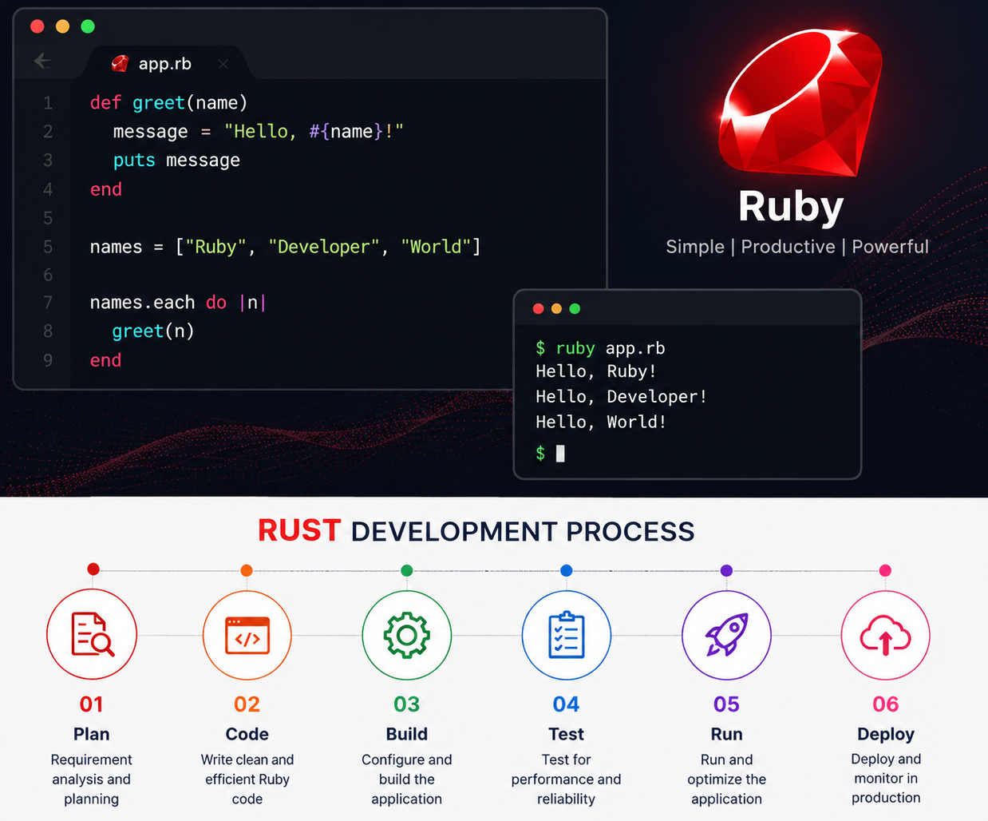Viewport: 988px width, 821px height.
Task: Click the Build gear icon
Action: click(x=407, y=635)
